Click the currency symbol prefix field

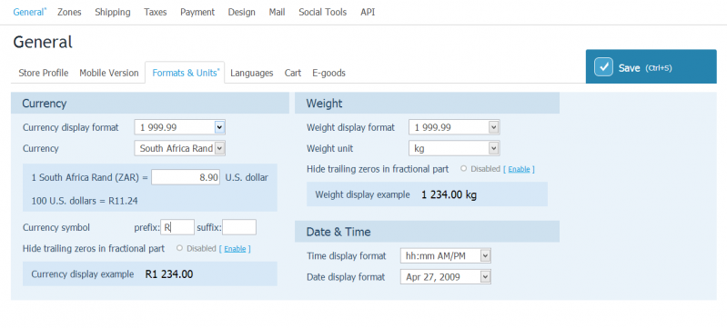(177, 227)
